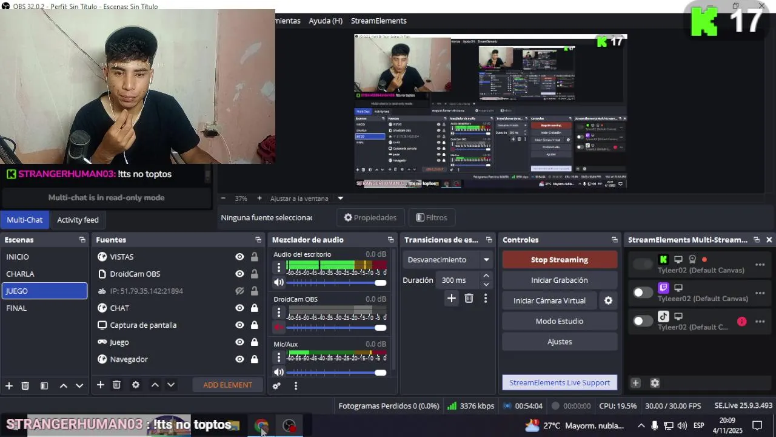Image resolution: width=776 pixels, height=437 pixels.
Task: Add a new source in Fuentes
Action: coord(101,385)
